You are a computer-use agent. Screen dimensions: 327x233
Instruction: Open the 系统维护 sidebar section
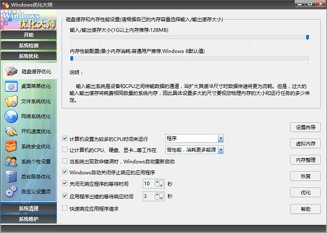point(28,219)
